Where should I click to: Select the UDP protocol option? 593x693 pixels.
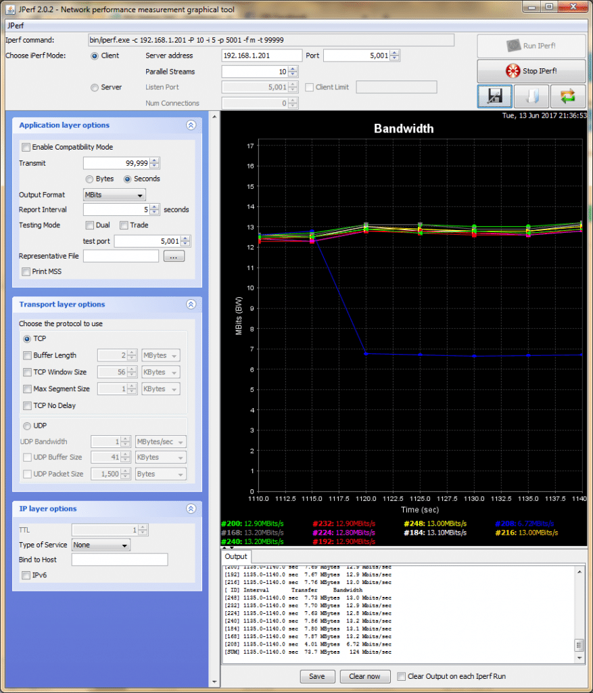[25, 426]
